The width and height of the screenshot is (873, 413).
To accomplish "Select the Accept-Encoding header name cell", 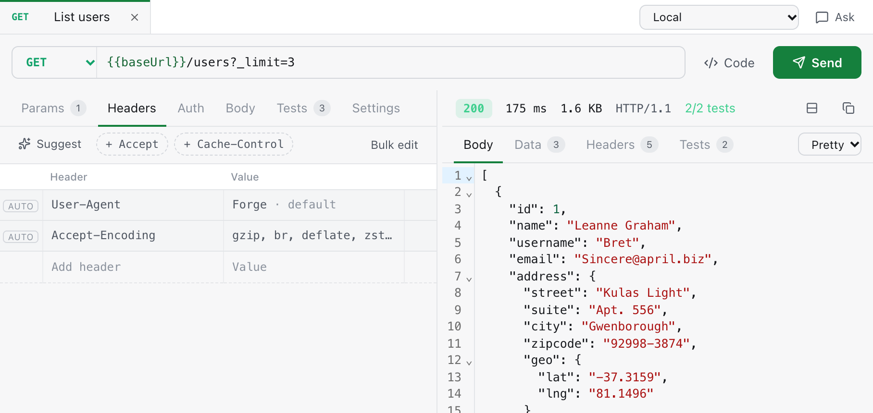I will (x=133, y=236).
